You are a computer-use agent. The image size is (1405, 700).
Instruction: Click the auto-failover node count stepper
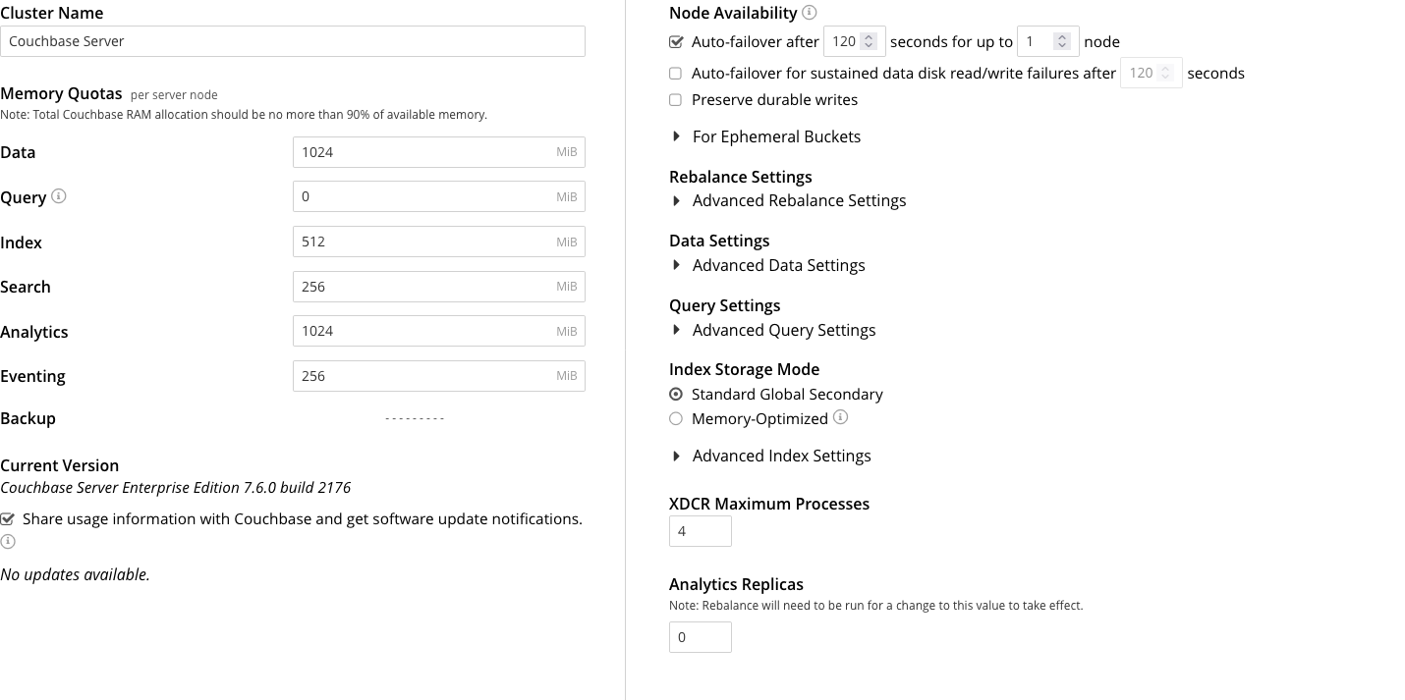coord(1061,41)
